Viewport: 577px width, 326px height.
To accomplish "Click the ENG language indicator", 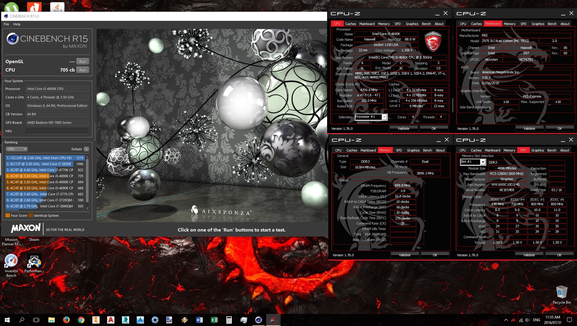I will coord(537,320).
